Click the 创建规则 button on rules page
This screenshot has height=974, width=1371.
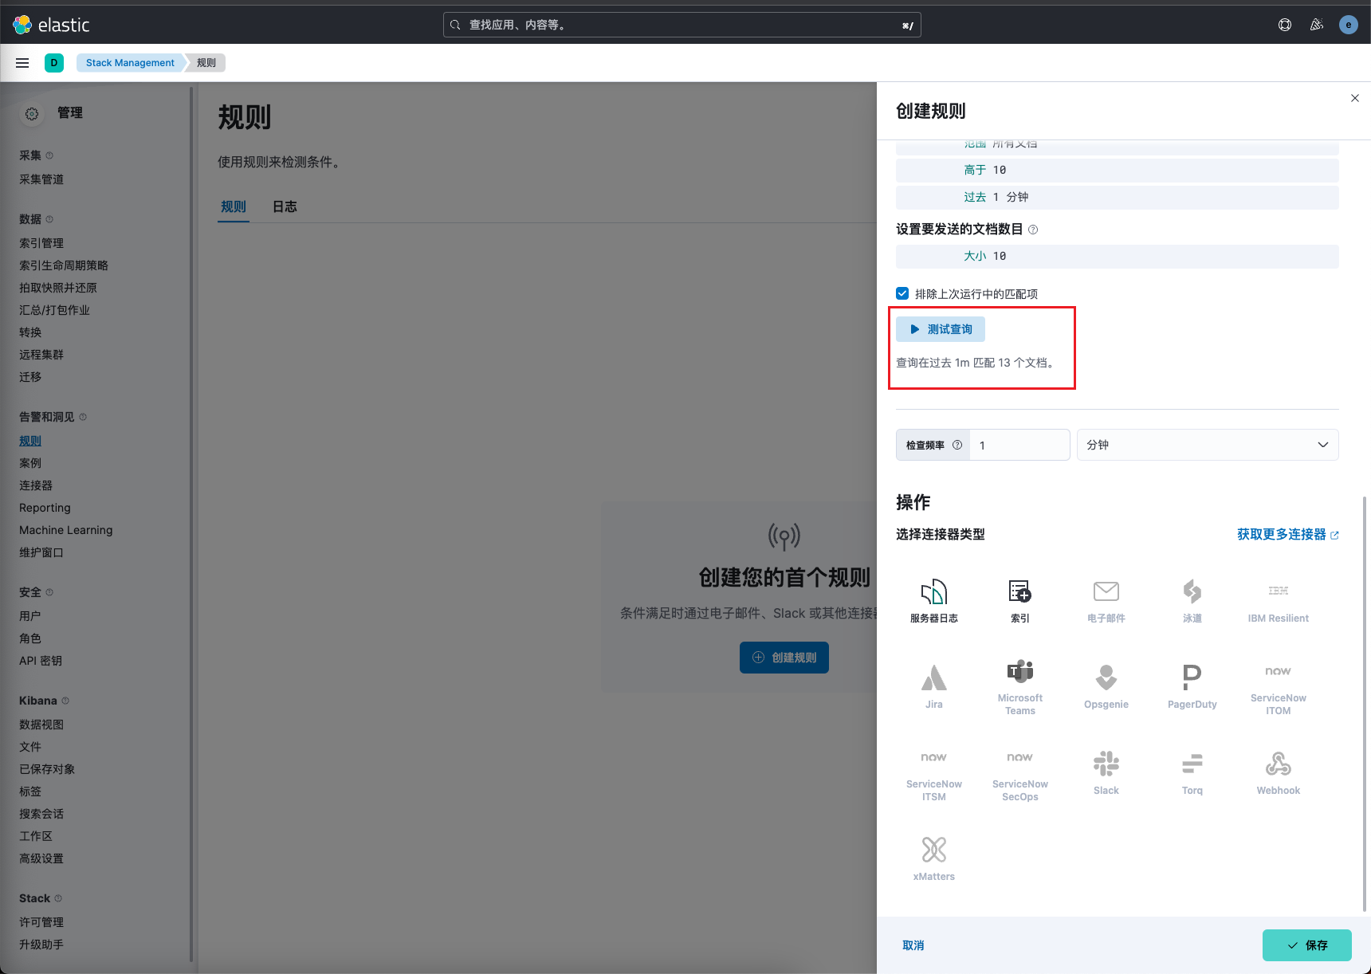coord(784,658)
